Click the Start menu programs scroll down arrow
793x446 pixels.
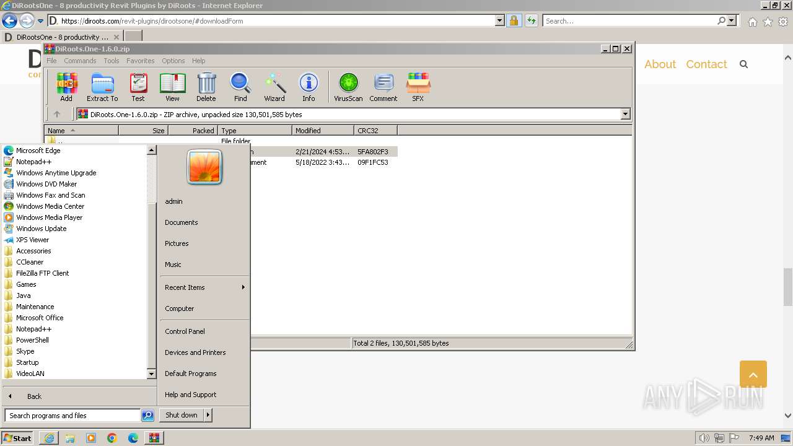click(x=151, y=374)
